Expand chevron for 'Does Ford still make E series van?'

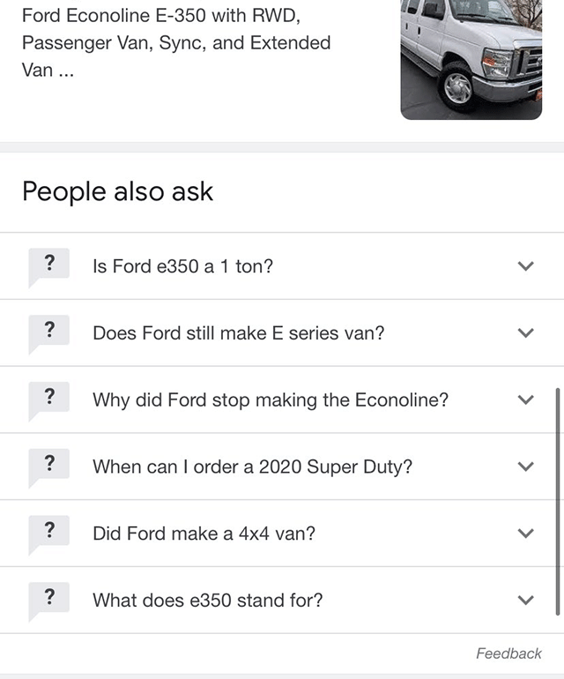(526, 333)
